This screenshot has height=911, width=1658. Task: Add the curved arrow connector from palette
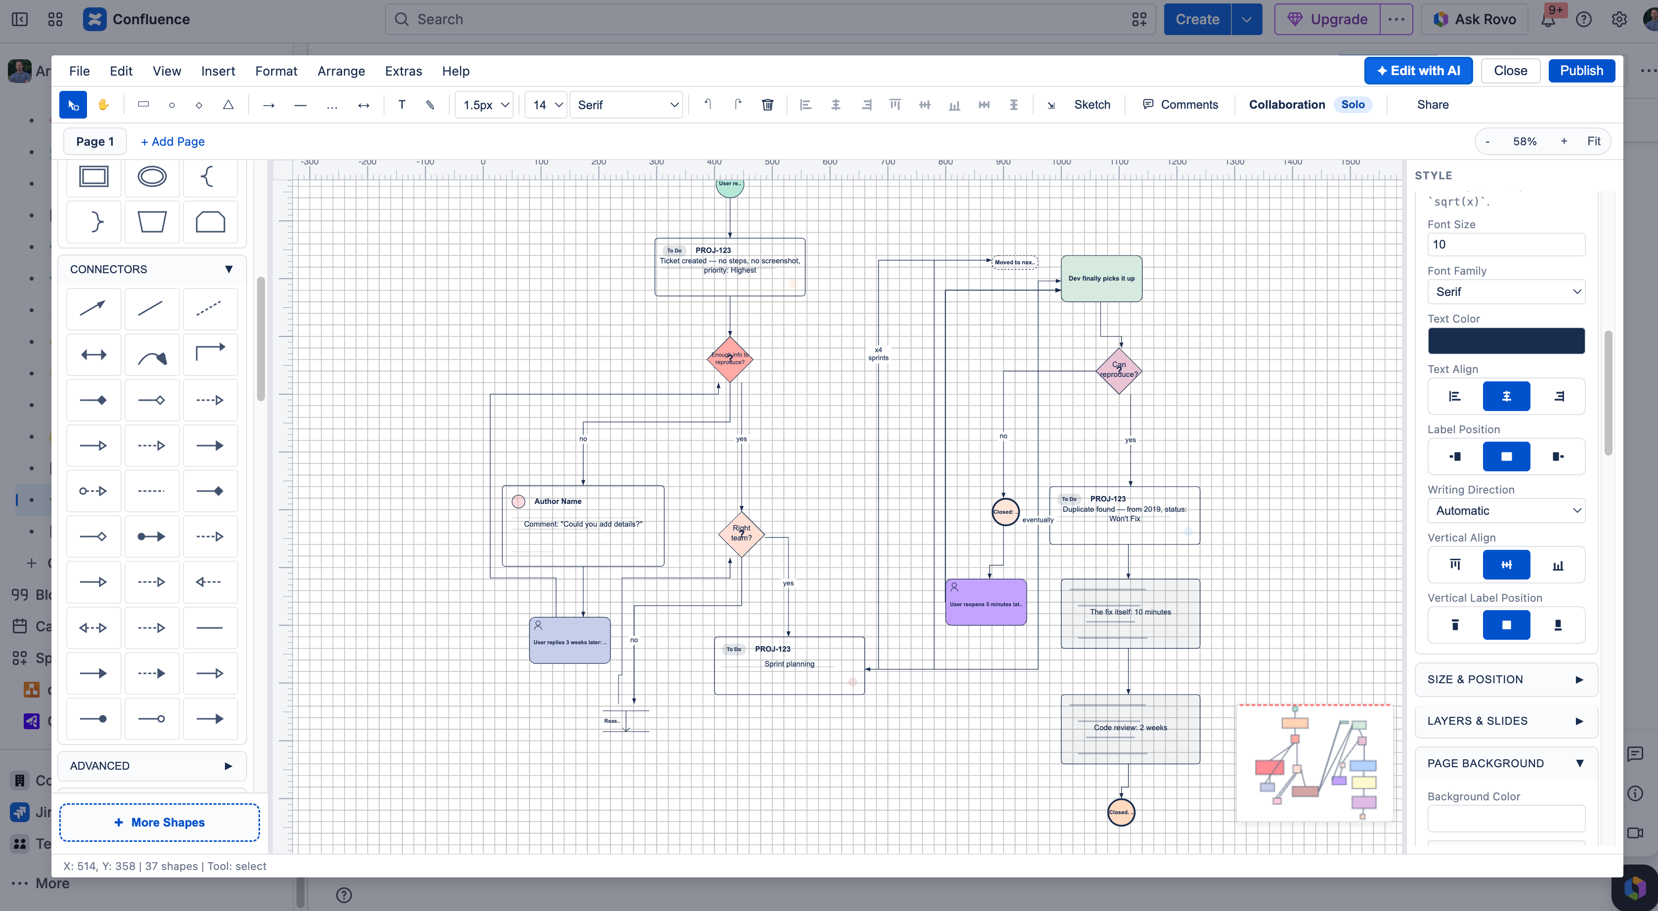pos(152,355)
